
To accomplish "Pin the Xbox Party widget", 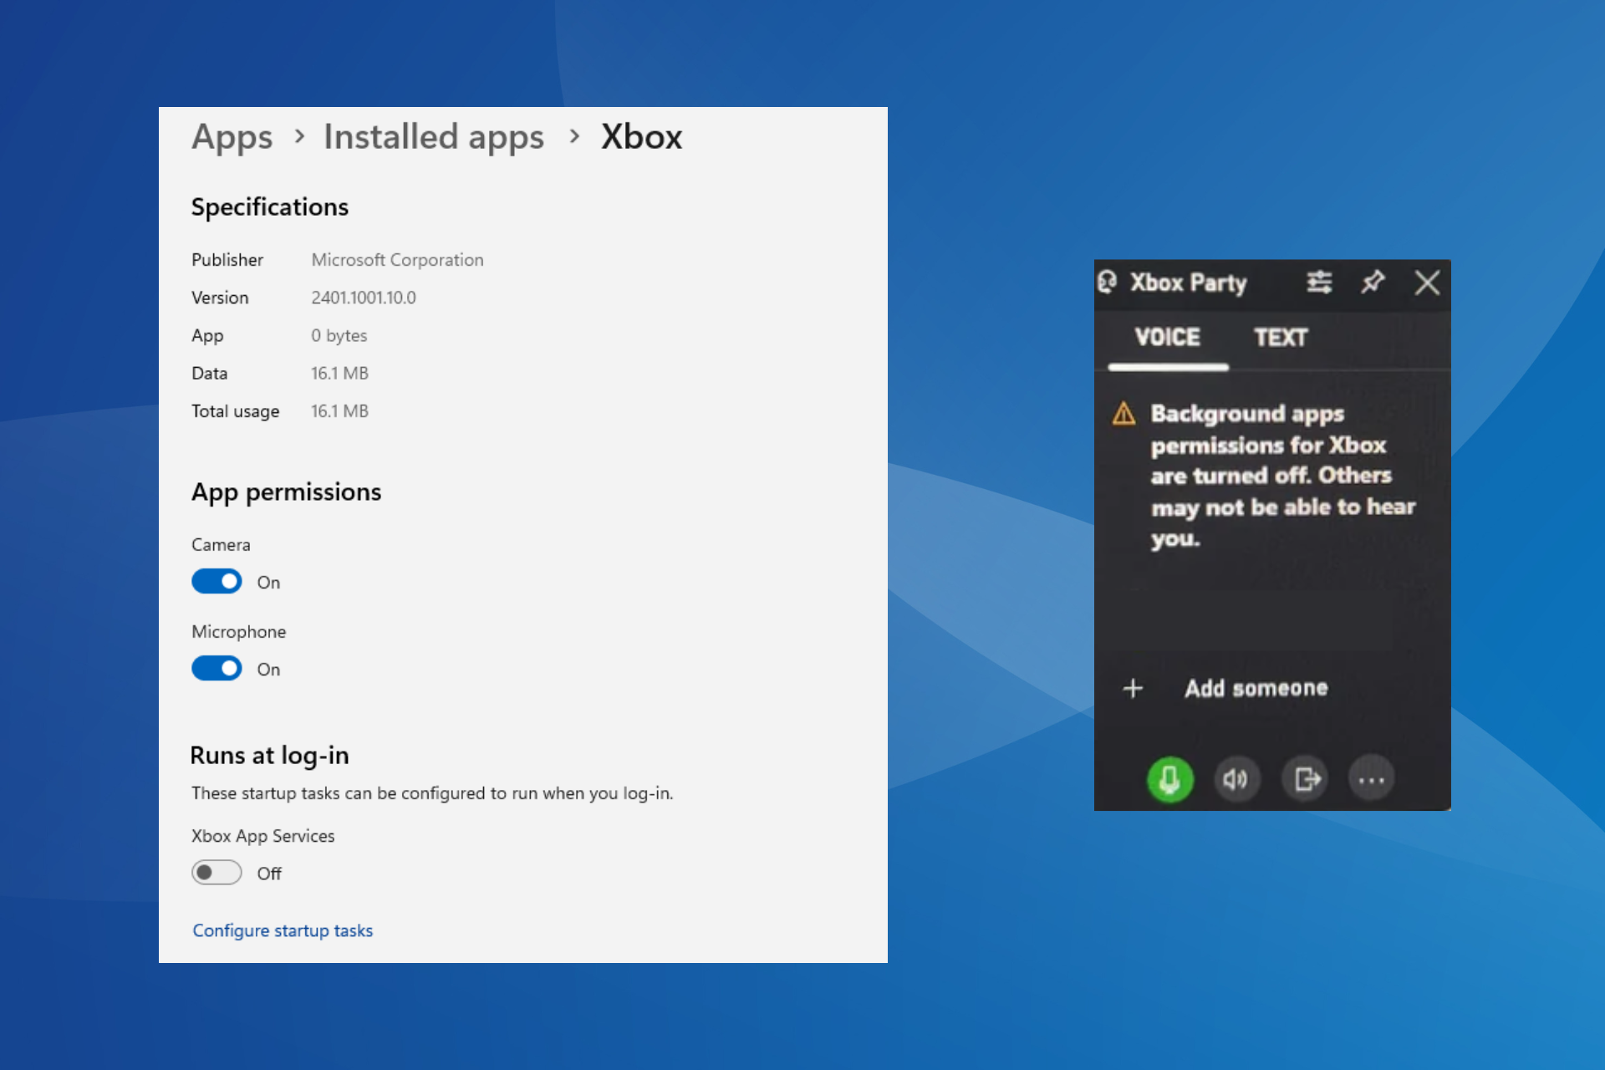I will [1373, 283].
